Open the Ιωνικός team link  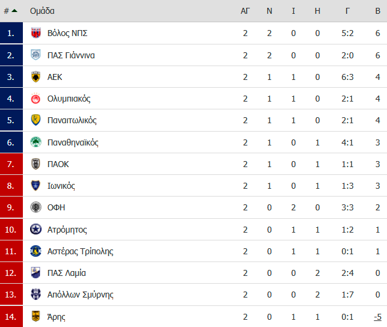[61, 186]
